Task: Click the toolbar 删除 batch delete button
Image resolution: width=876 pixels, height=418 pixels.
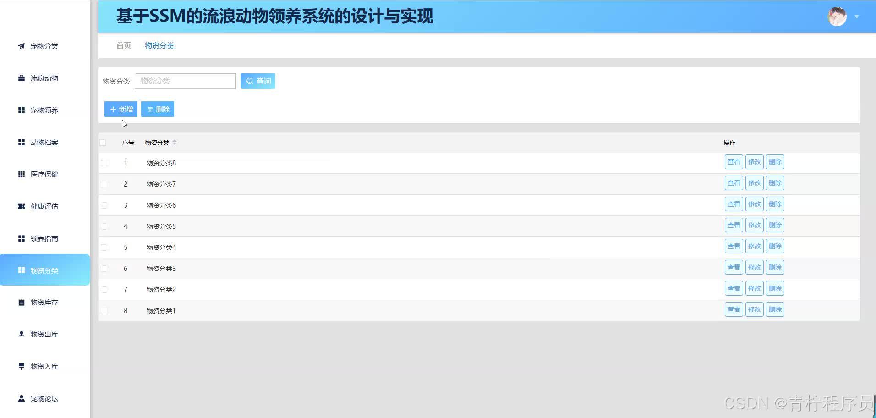Action: [158, 109]
